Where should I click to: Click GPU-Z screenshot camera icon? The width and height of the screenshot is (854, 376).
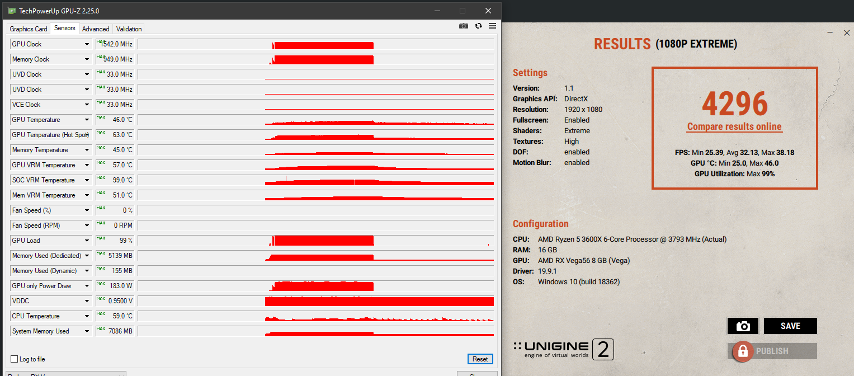(463, 26)
